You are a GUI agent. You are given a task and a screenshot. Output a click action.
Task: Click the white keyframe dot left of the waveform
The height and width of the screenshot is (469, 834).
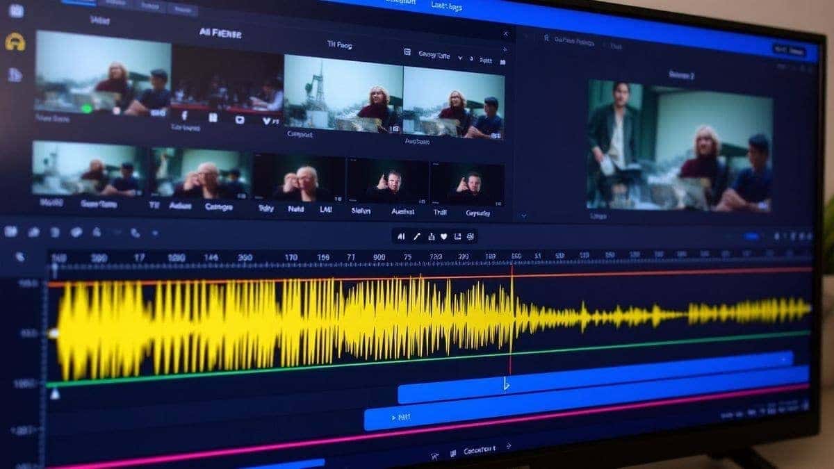[x=52, y=334]
